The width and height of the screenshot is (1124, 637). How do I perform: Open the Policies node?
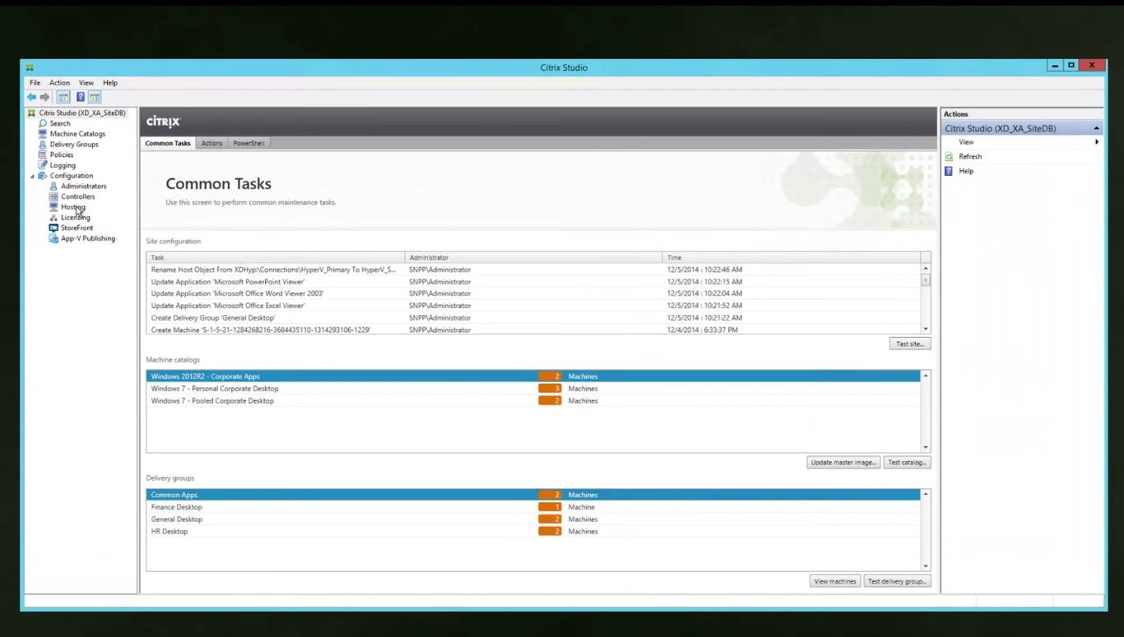pos(61,155)
